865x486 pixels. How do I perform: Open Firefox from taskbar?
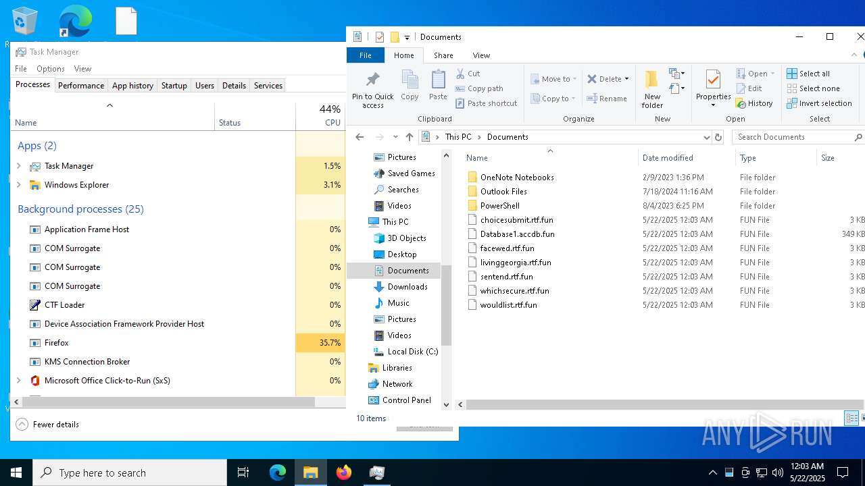pos(344,473)
